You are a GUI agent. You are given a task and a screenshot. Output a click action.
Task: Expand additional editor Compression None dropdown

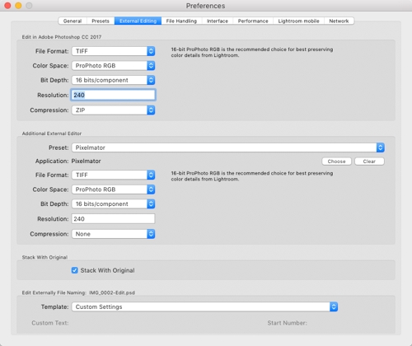pos(113,234)
